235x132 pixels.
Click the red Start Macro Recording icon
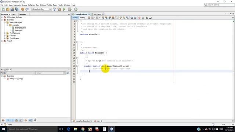click(x=139, y=18)
